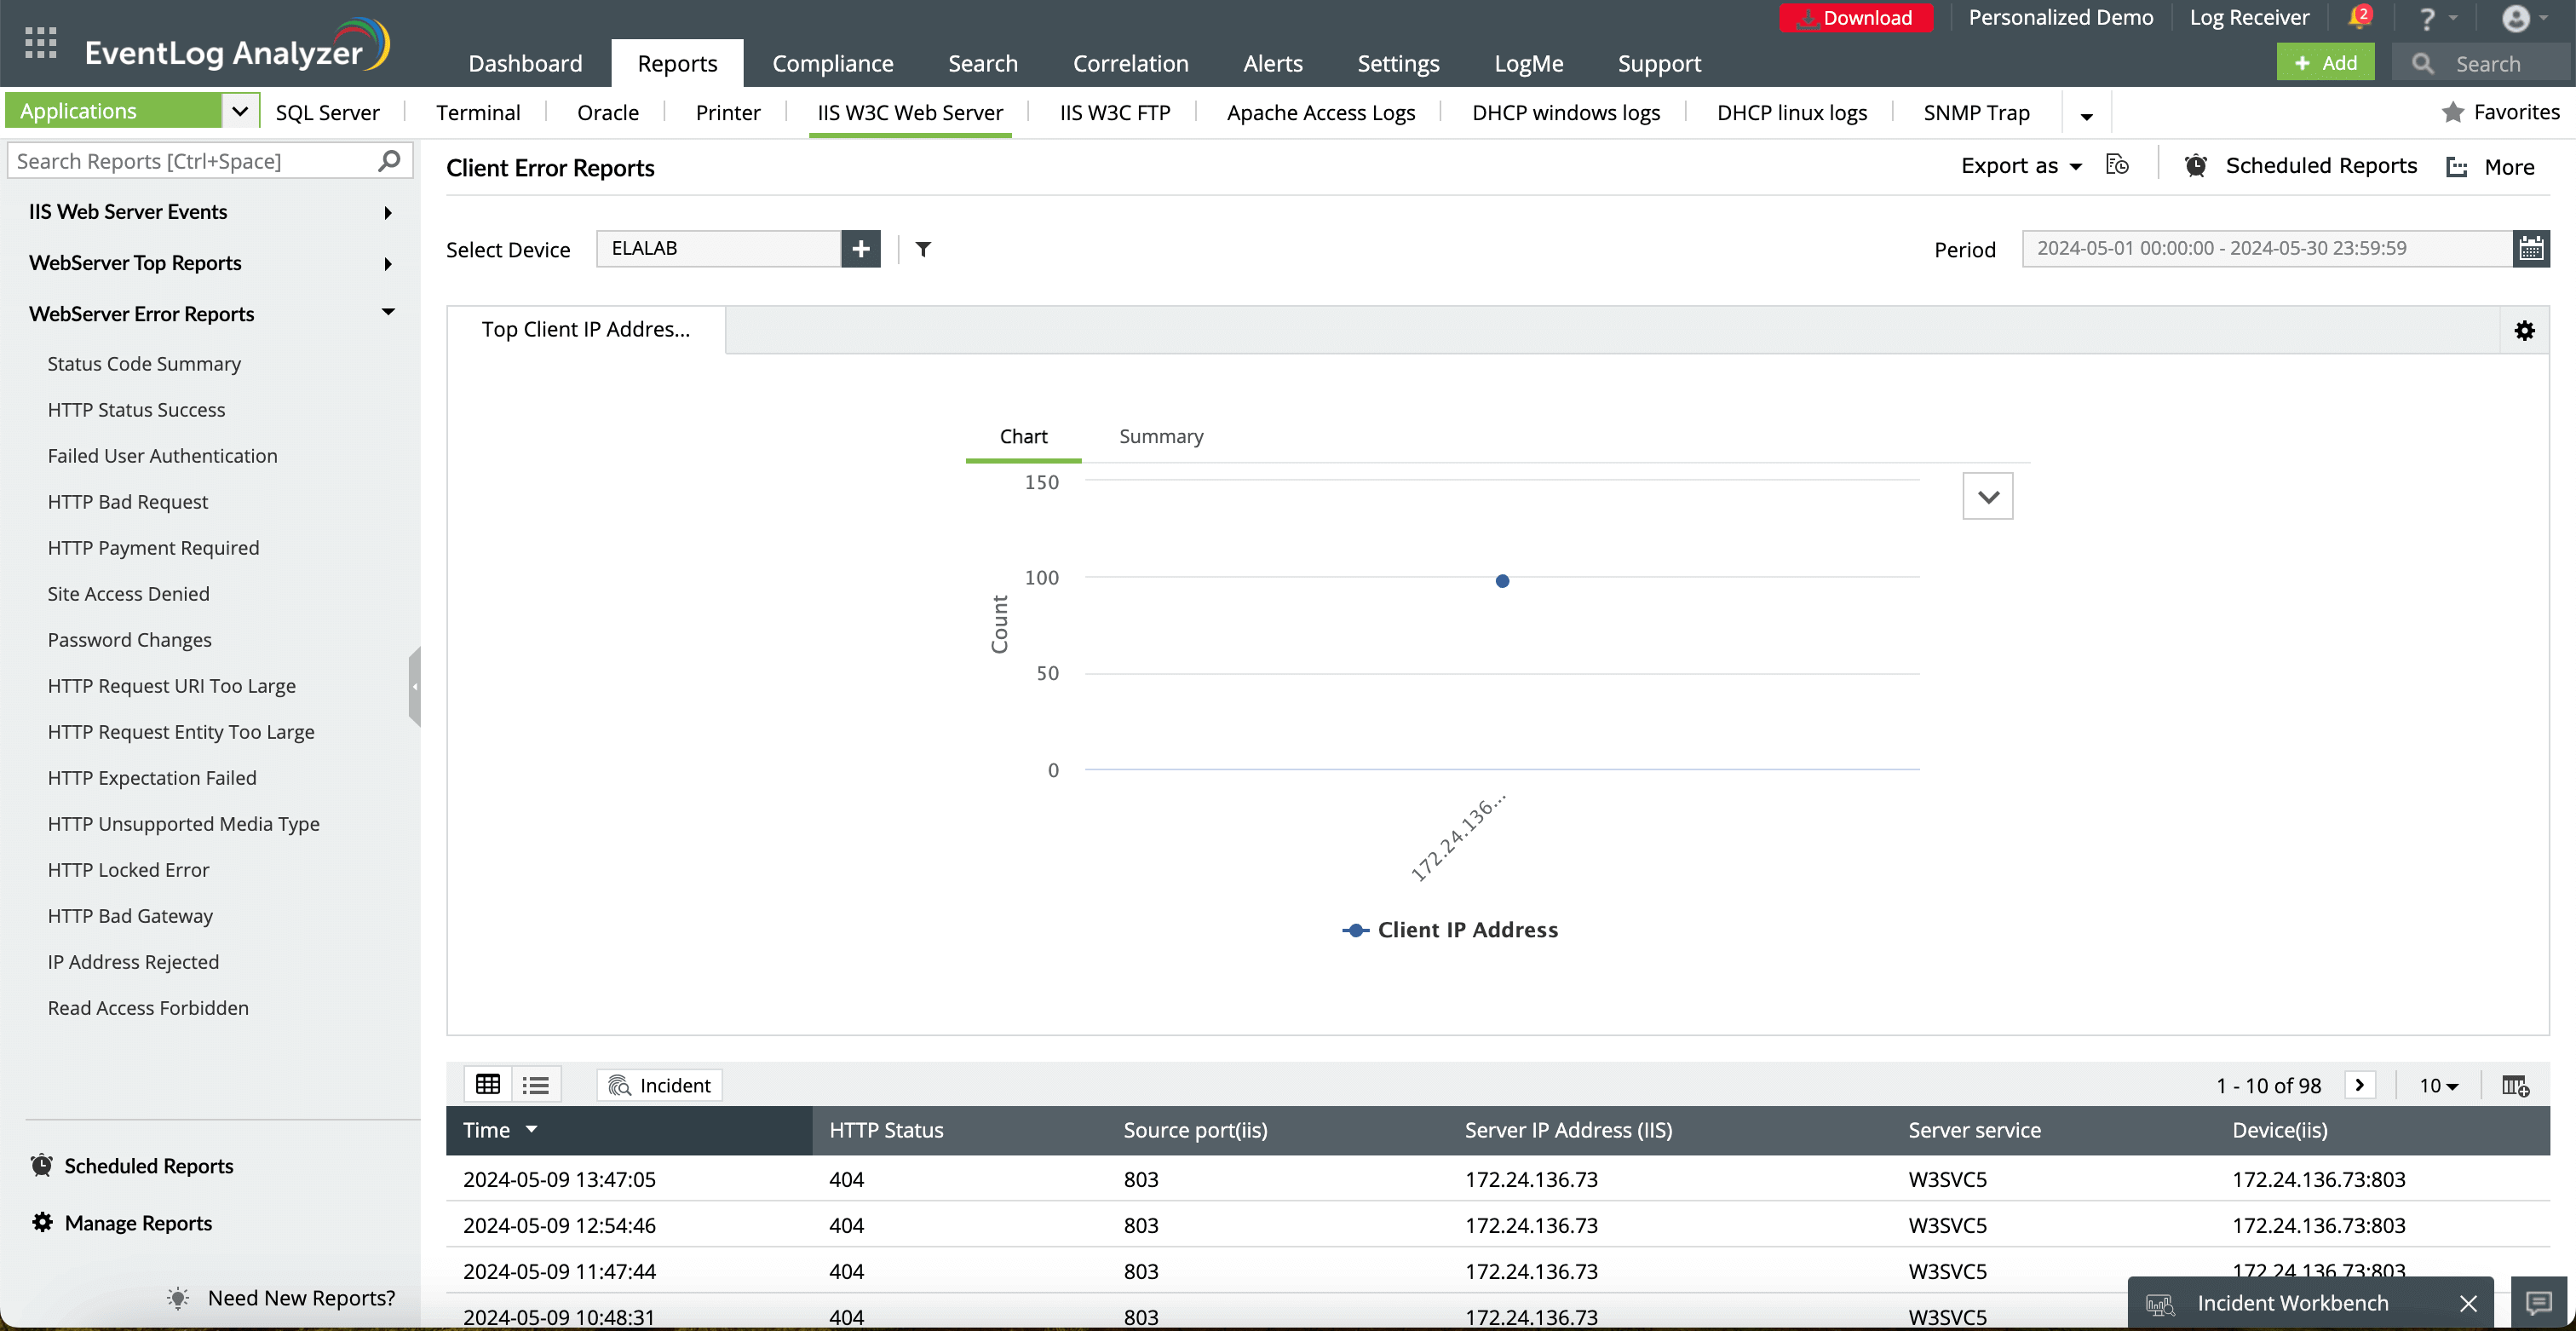Switch to the table grid view

[x=488, y=1085]
